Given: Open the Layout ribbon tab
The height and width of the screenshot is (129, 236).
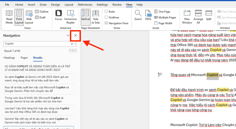Looking at the screenshot, I should pyautogui.click(x=69, y=5).
